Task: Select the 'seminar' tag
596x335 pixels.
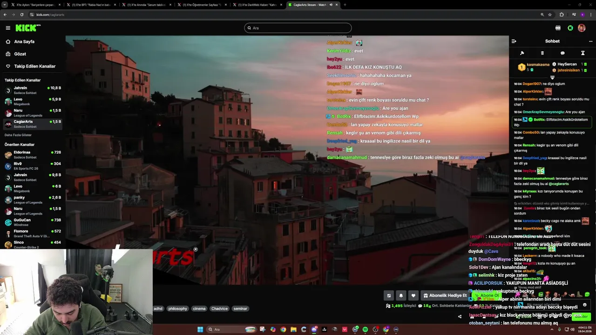Action: pyautogui.click(x=240, y=308)
